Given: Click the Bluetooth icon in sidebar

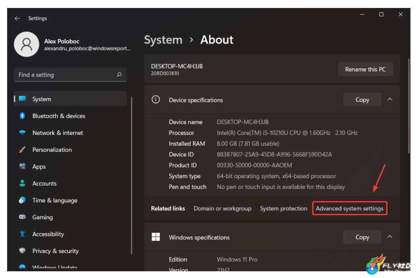Looking at the screenshot, I should pos(22,116).
